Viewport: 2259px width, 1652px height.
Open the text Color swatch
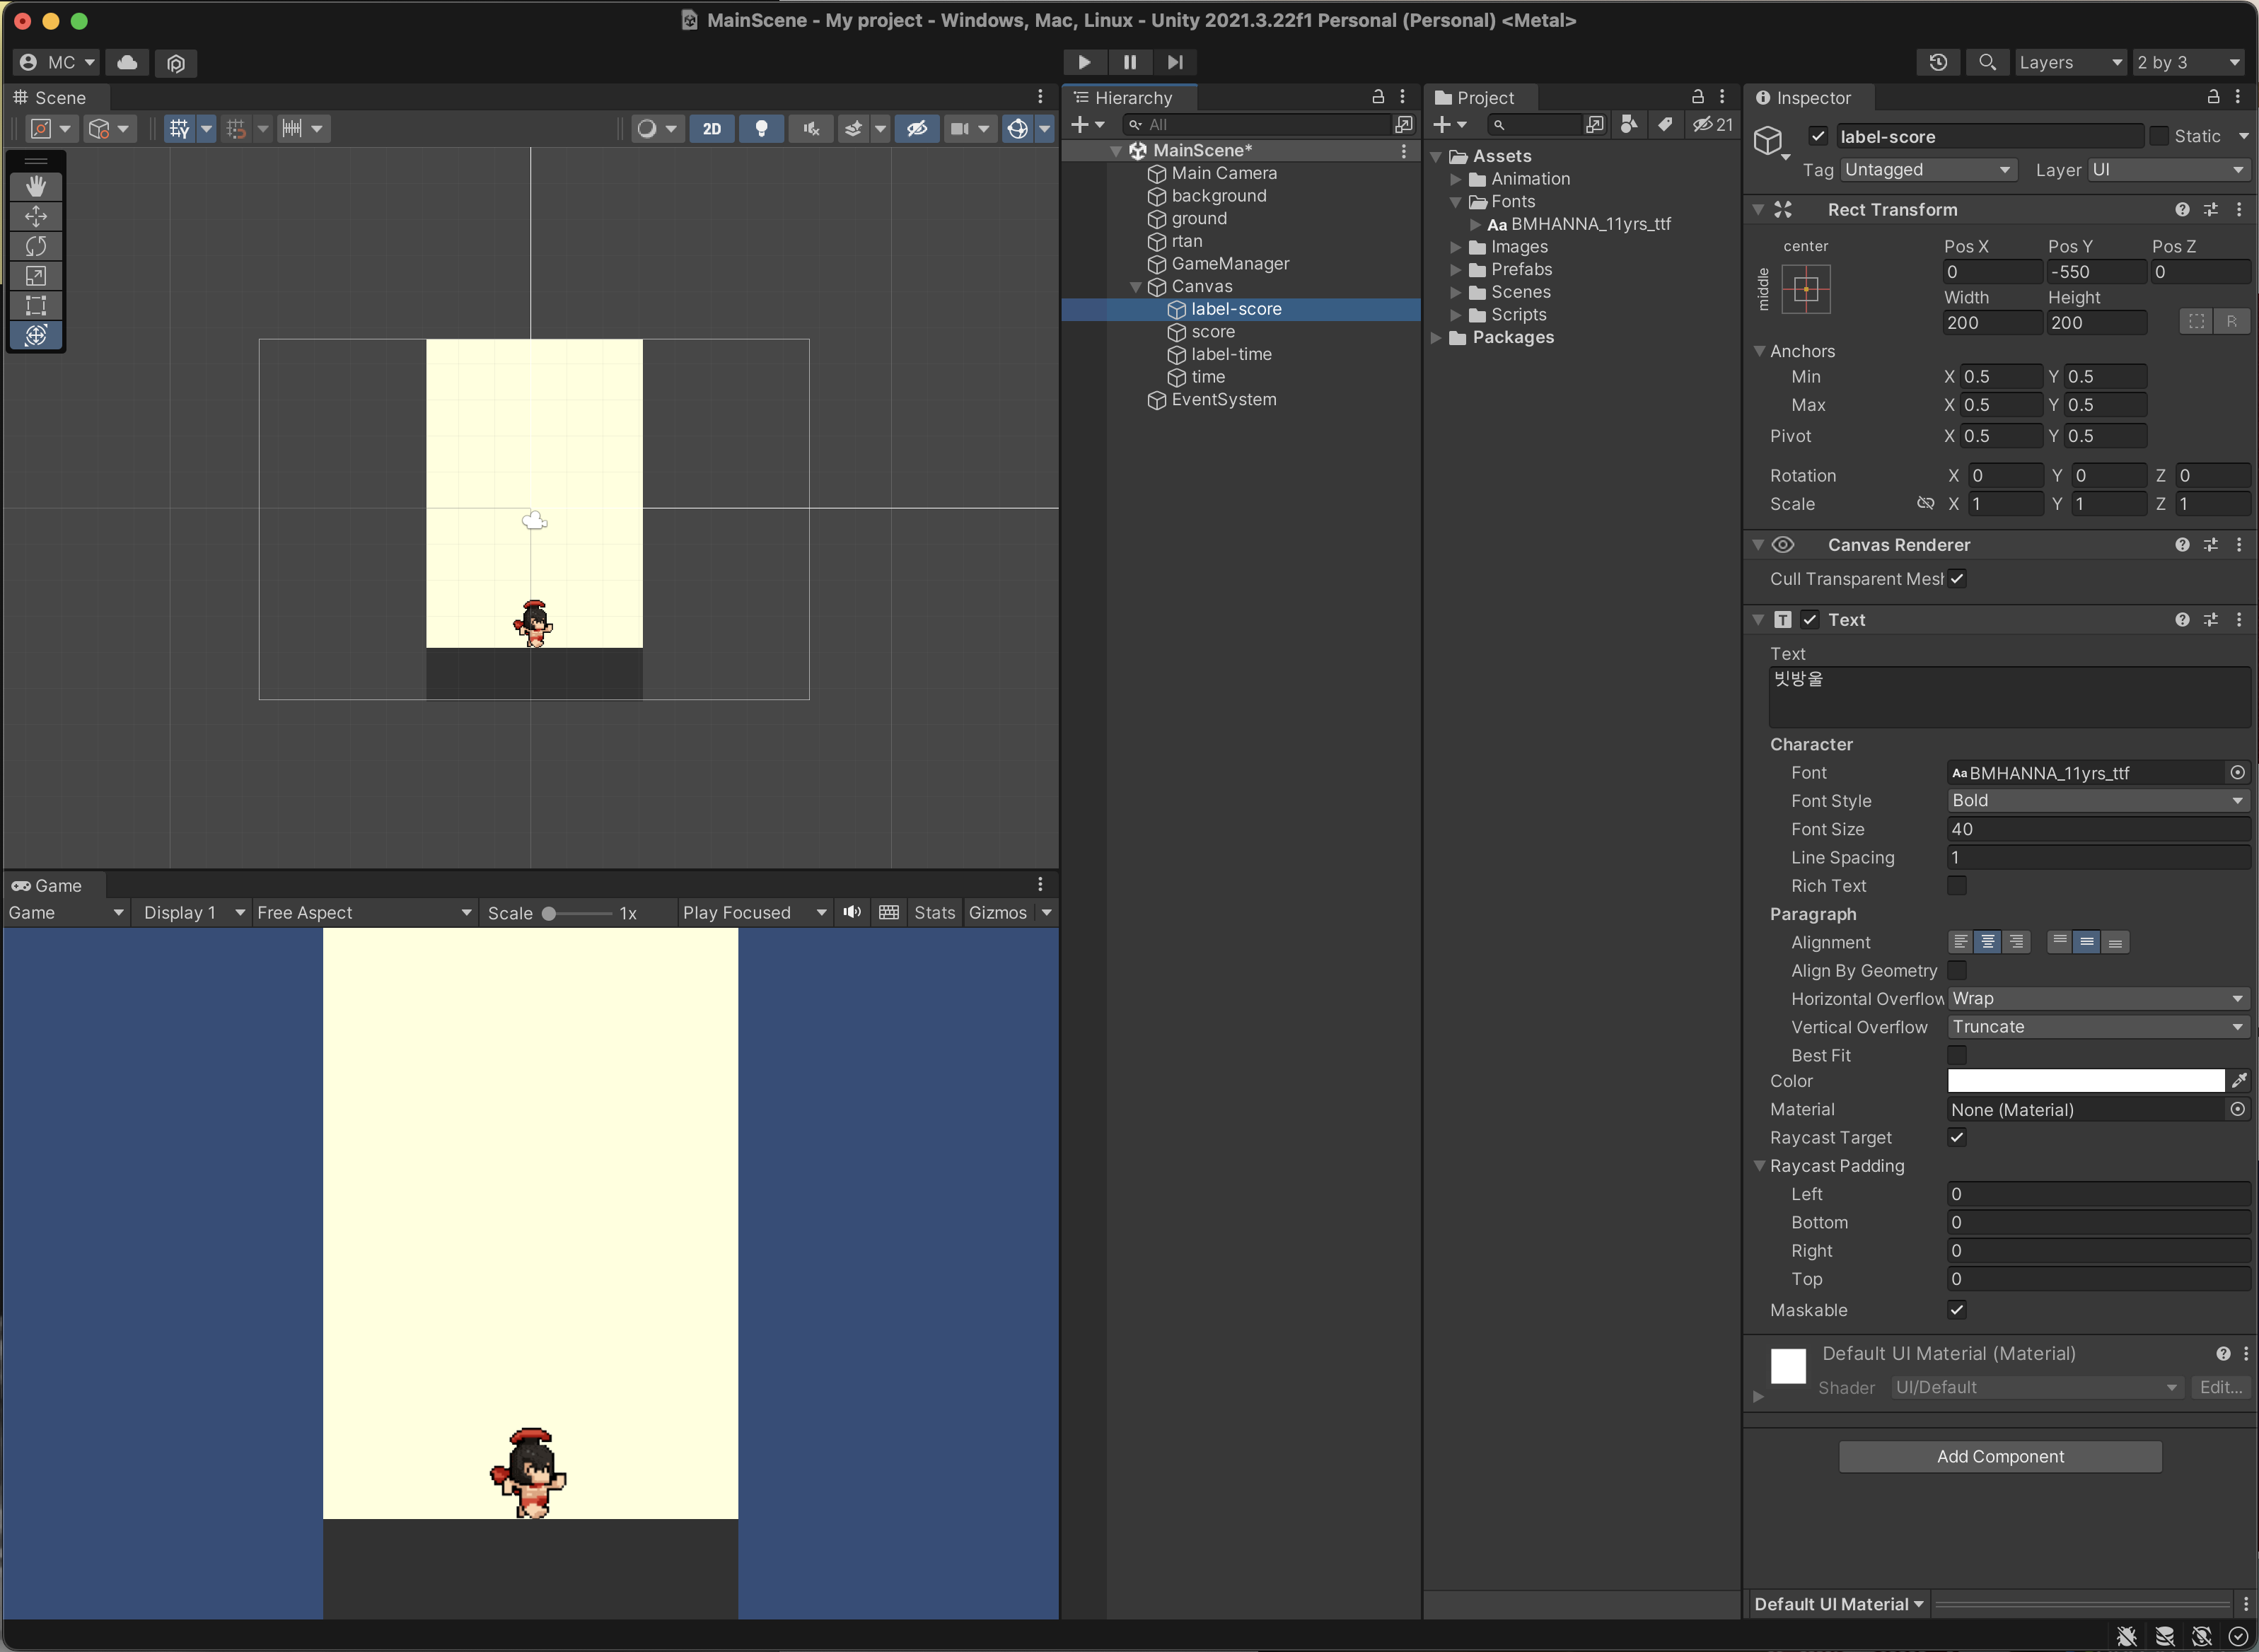2086,1081
